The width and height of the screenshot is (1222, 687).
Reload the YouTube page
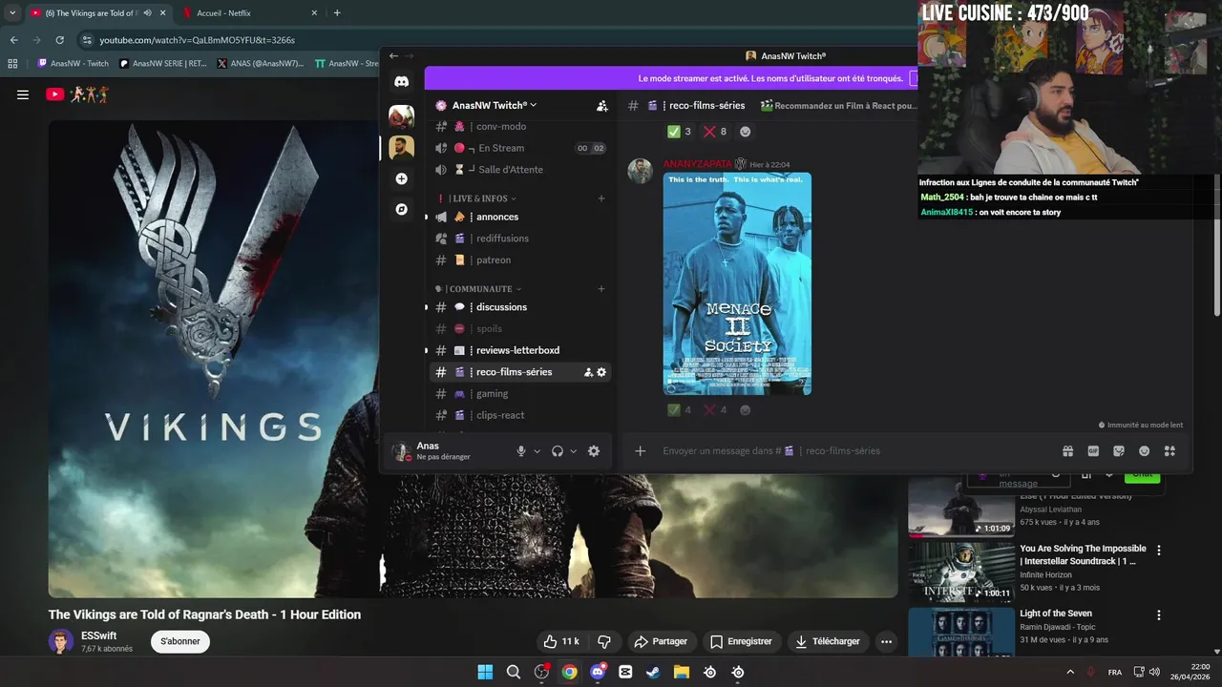pos(60,40)
